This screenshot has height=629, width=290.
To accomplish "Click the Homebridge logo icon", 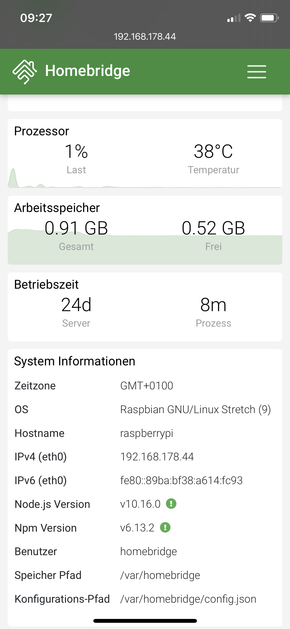I will [24, 72].
